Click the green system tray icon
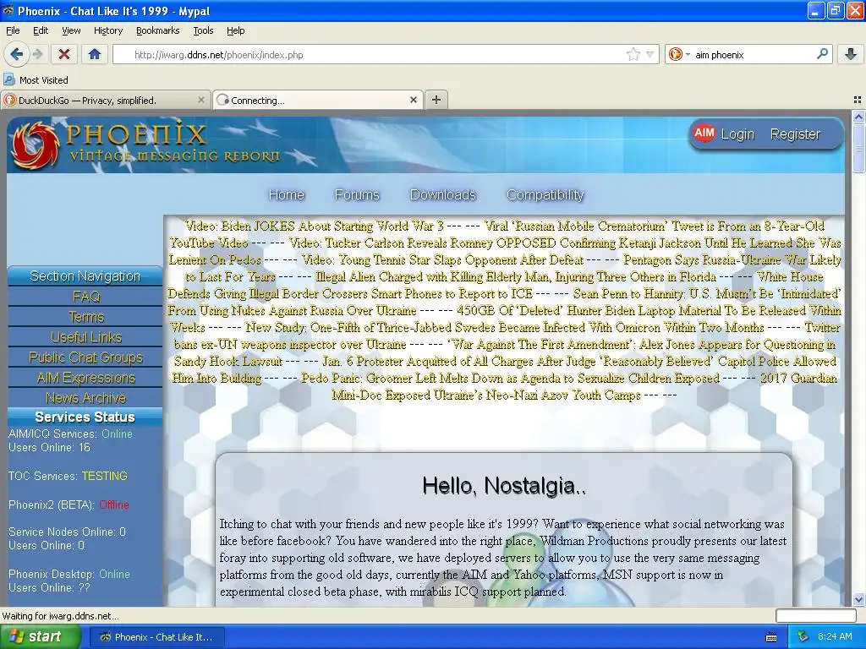Viewport: 866px width, 649px height. pos(803,637)
